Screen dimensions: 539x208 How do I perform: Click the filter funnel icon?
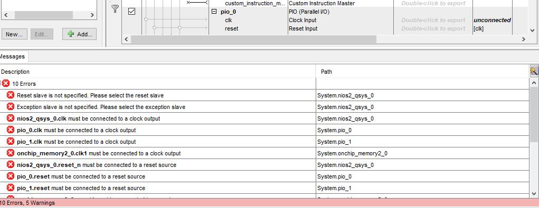(115, 9)
